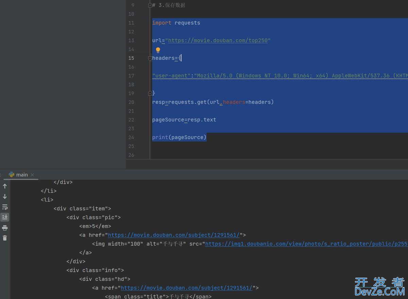Click the up arrow in run console toolbar

coord(5,186)
